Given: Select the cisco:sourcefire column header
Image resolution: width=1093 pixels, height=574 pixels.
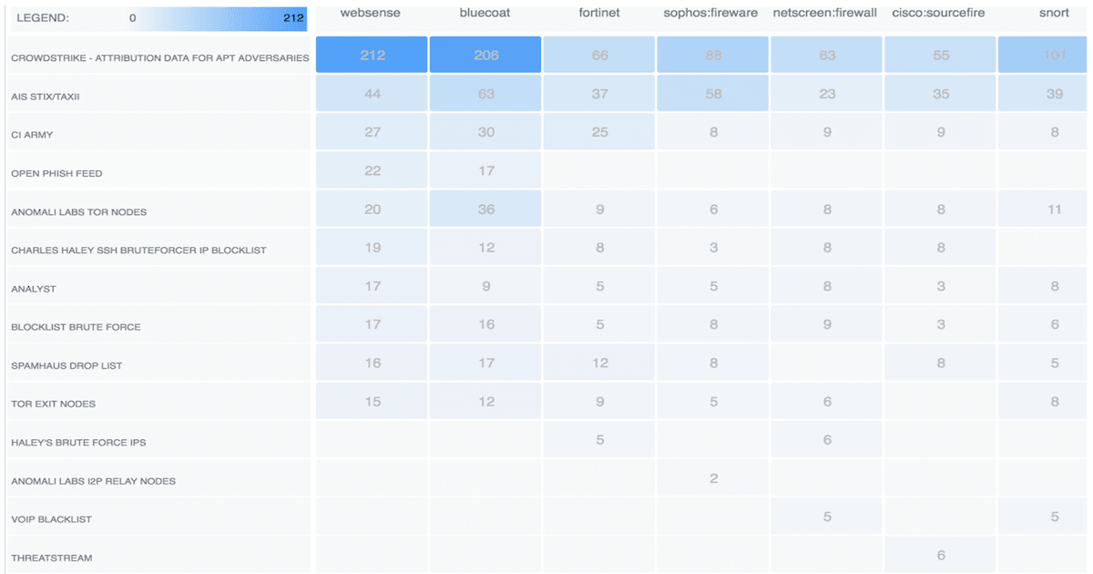Looking at the screenshot, I should coord(939,13).
